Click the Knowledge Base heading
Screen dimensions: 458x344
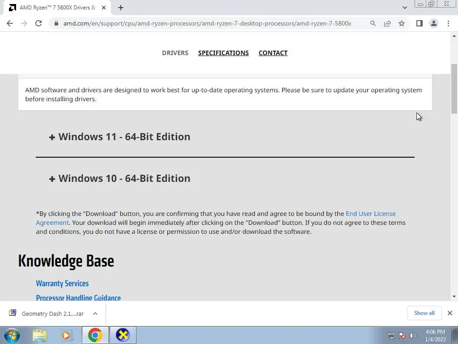point(66,261)
